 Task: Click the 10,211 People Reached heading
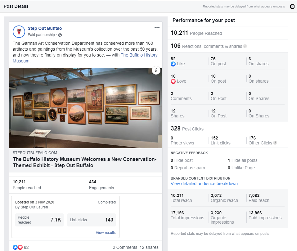(x=196, y=33)
